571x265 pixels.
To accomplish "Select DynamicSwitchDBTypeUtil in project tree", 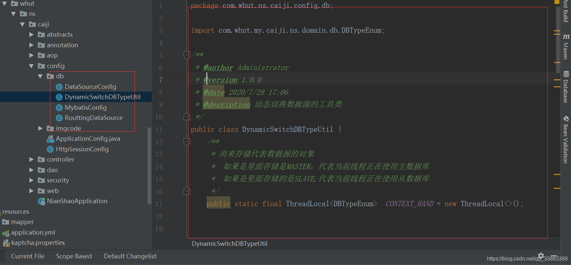I will click(102, 97).
